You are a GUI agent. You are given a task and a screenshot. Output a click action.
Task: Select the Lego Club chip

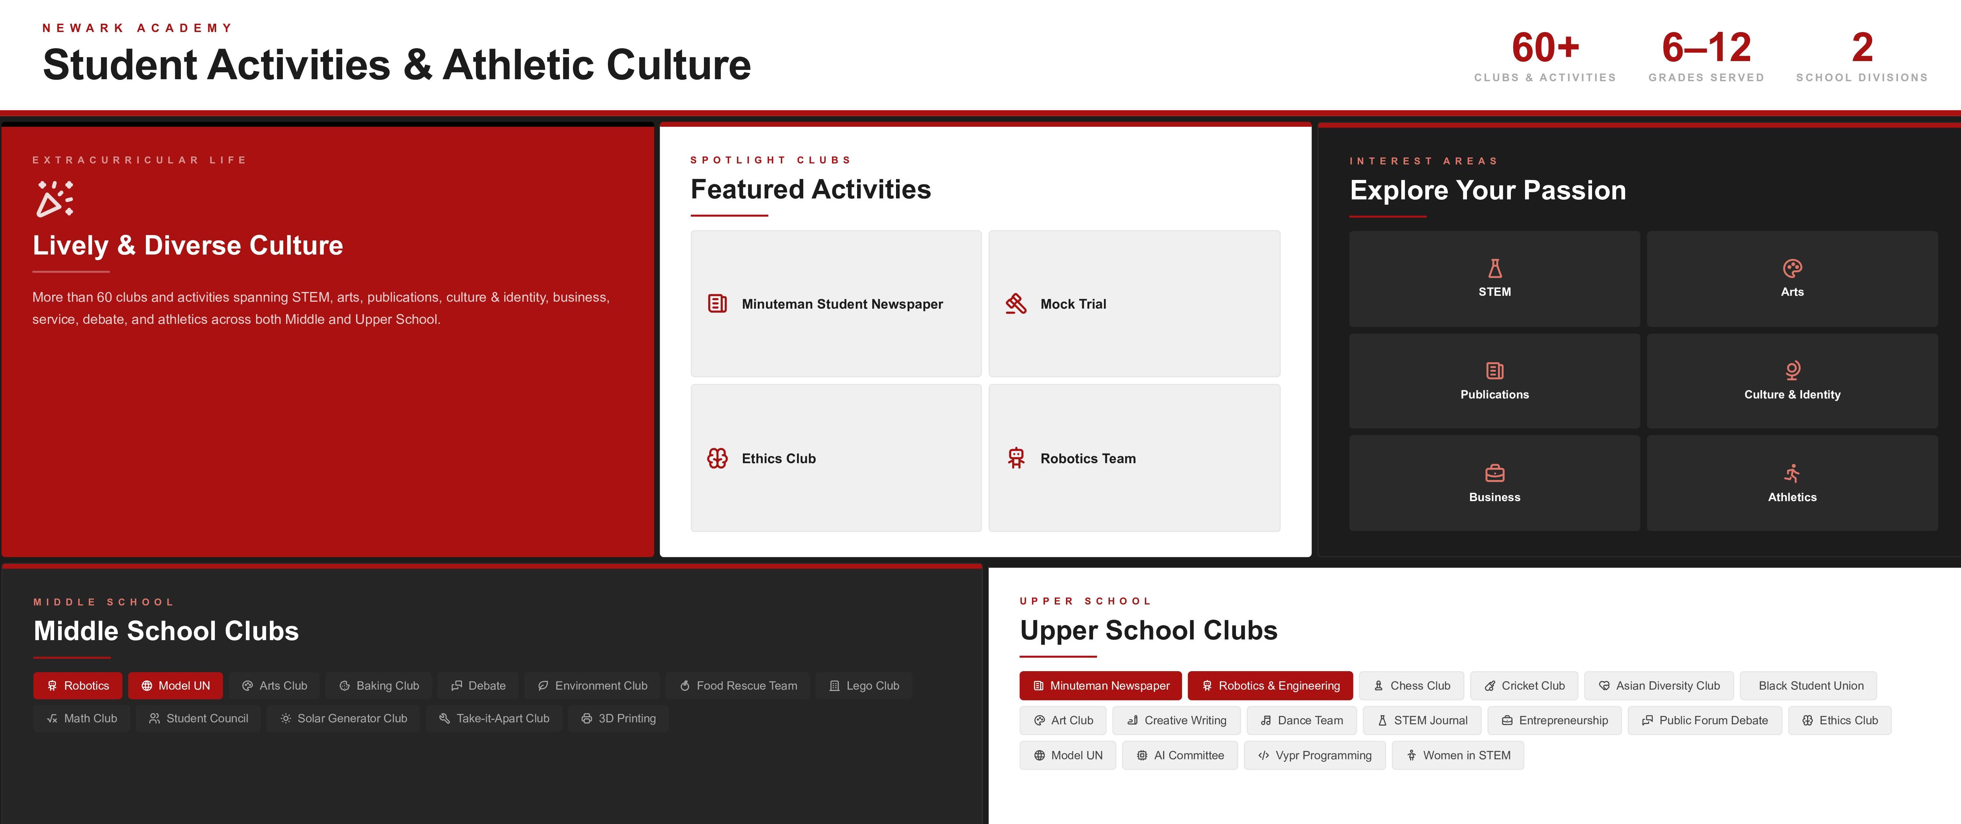863,686
